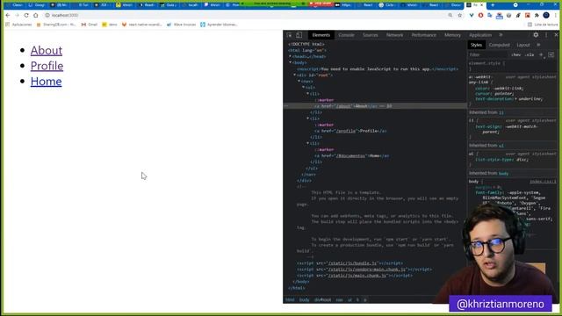Follow the Profile link on the page
Screen dimensions: 562x316
click(x=47, y=66)
